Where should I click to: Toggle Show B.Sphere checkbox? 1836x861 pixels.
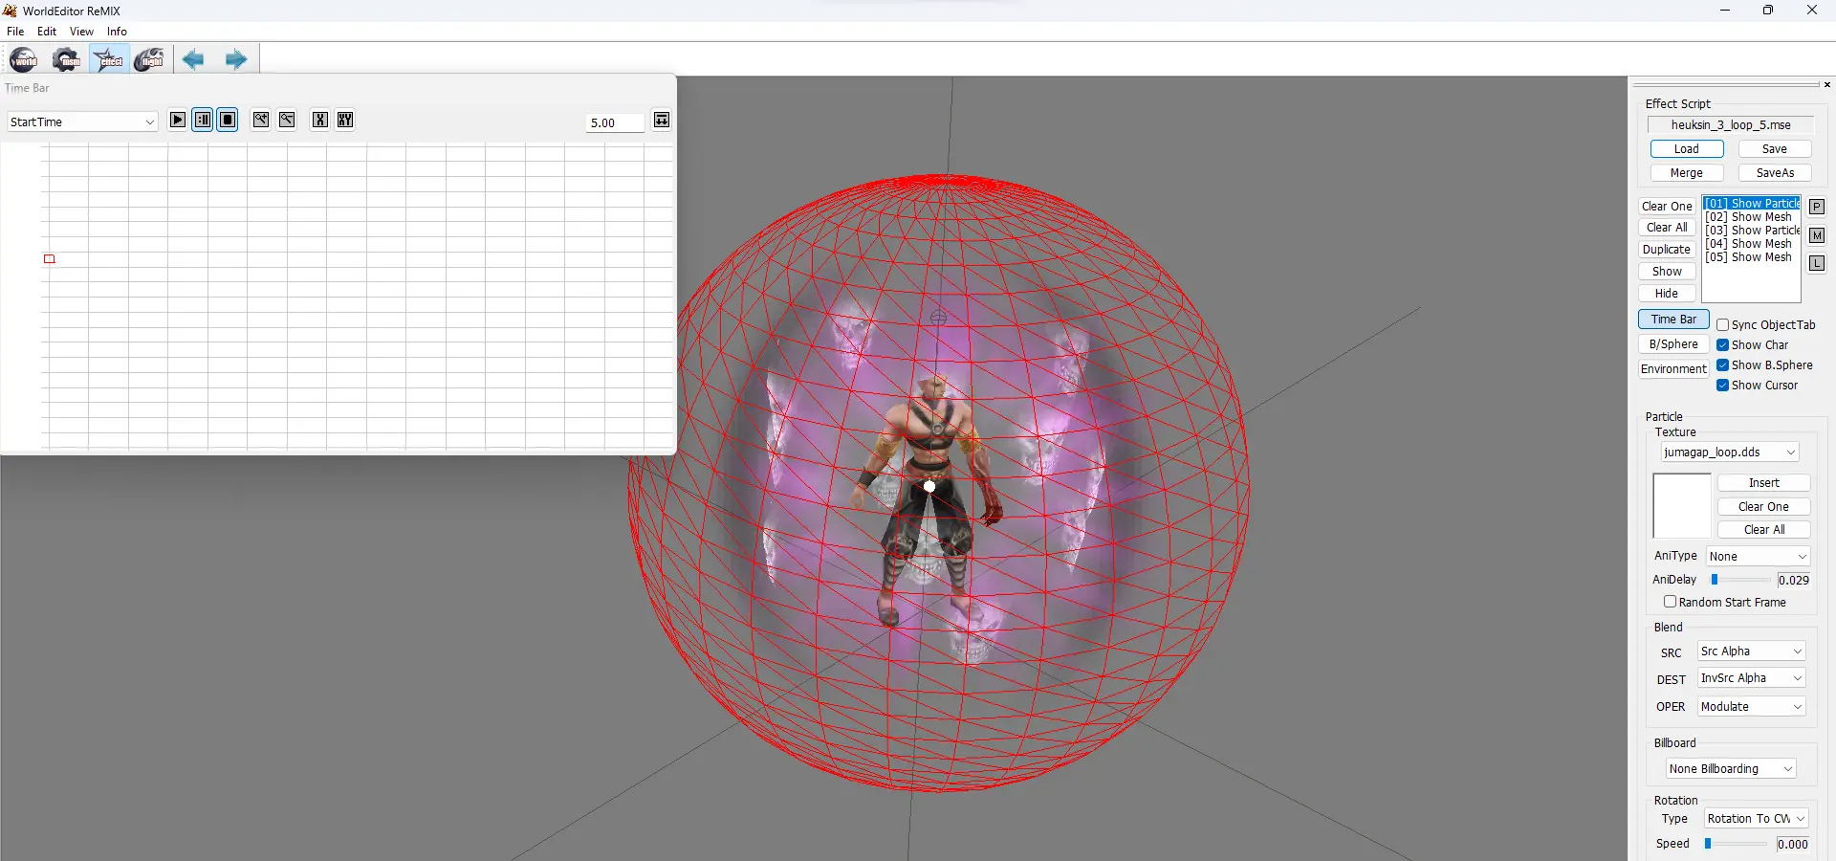tap(1722, 365)
